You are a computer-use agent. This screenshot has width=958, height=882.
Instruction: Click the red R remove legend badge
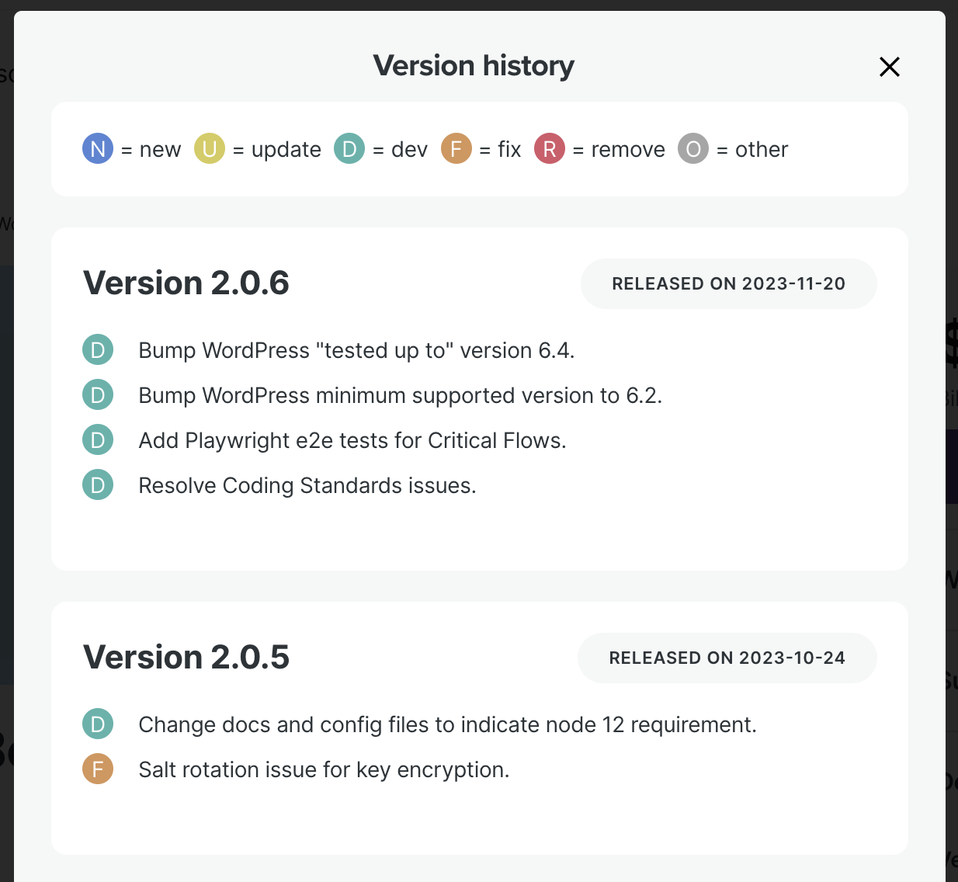[x=550, y=148]
